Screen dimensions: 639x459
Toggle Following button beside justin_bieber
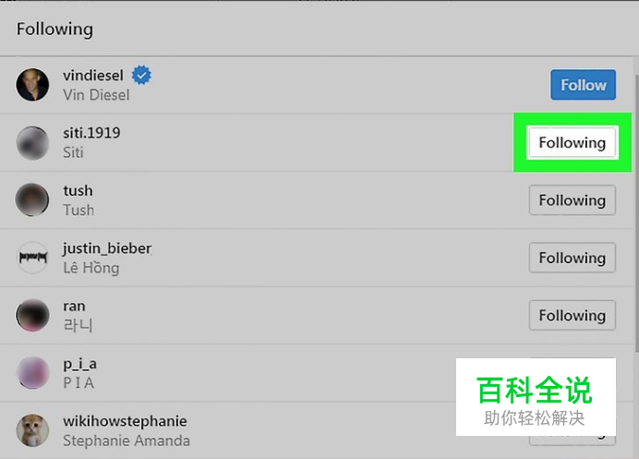click(x=572, y=258)
